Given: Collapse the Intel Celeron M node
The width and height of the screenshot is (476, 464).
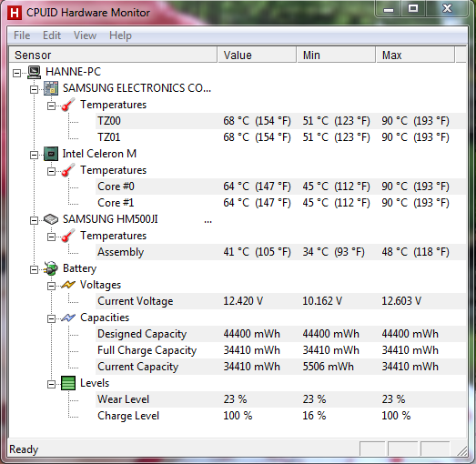Looking at the screenshot, I should [x=34, y=155].
